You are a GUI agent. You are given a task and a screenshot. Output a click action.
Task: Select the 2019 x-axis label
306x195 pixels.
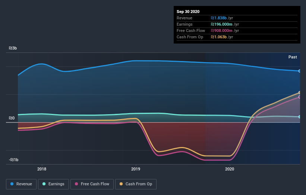pyautogui.click(x=136, y=169)
